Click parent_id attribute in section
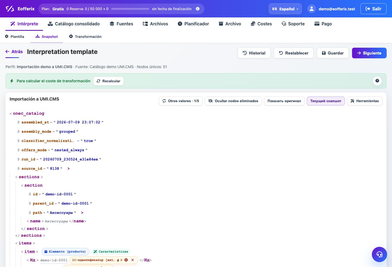392x267 pixels. click(43, 204)
